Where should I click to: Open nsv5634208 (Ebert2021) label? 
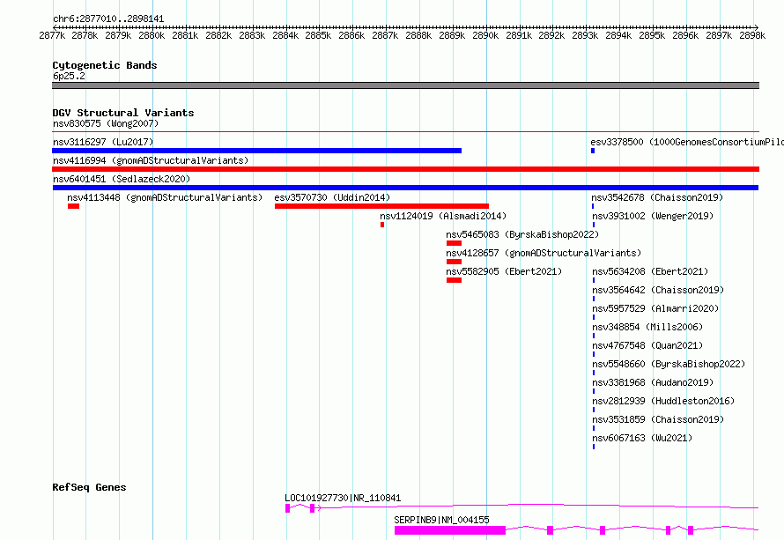[x=650, y=271]
